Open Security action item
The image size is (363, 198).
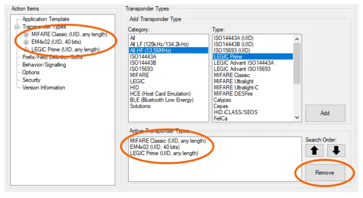pyautogui.click(x=31, y=80)
